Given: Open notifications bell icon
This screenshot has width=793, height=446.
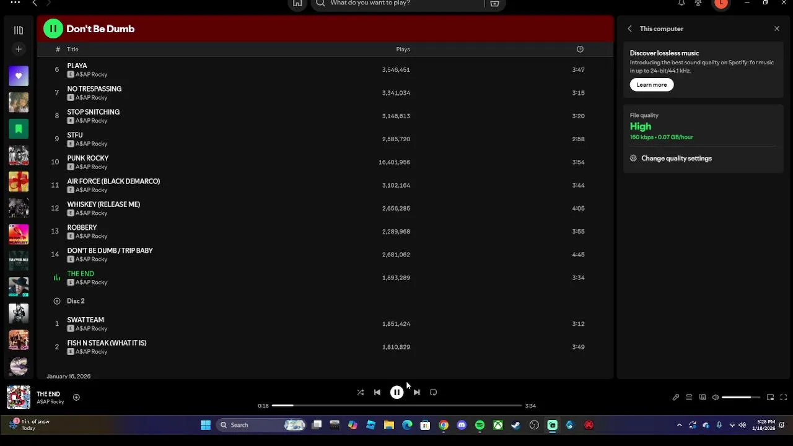Looking at the screenshot, I should coord(681,3).
